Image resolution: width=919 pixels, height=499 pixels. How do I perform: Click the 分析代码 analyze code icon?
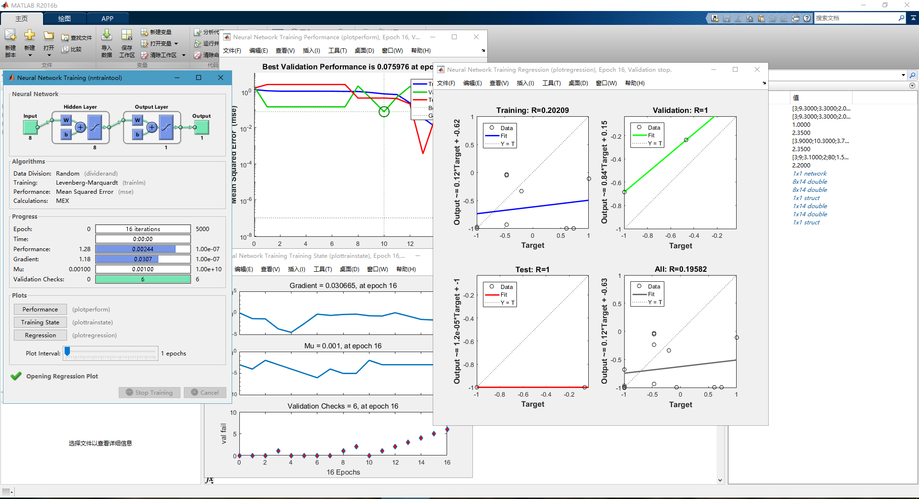(x=197, y=32)
